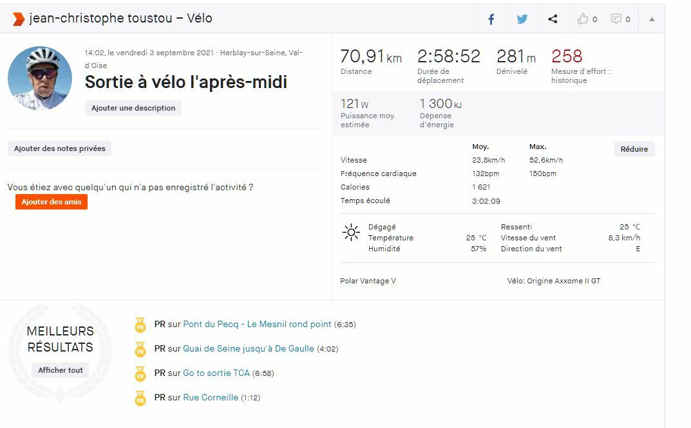Viewport: 691px width, 428px height.
Task: Open the share options icon
Action: (x=553, y=19)
